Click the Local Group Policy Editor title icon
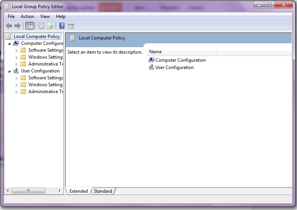This screenshot has height=210, width=297. (x=7, y=7)
